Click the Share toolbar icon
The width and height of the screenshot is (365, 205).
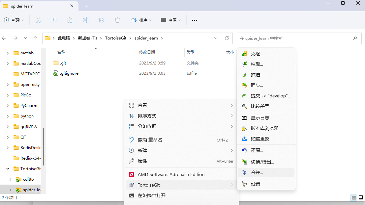click(x=102, y=20)
